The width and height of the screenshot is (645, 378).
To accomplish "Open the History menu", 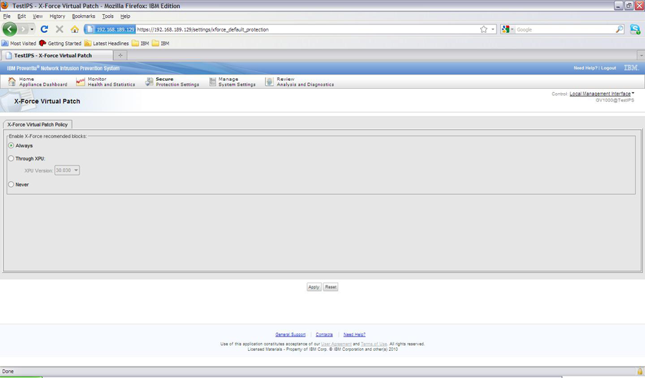I will 57,16.
